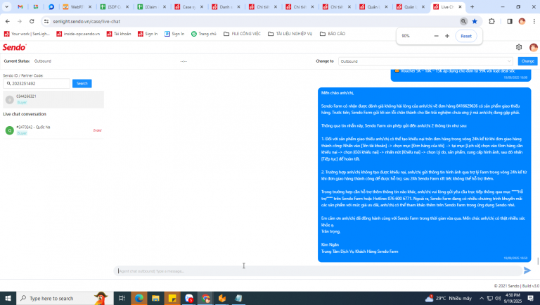Select the 0344266321 buyer entry

coord(53,99)
